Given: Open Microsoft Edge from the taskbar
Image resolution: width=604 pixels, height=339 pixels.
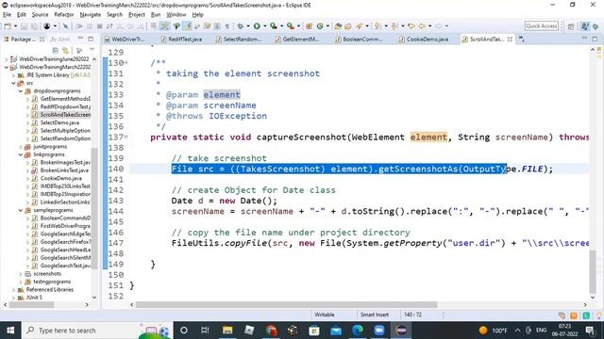Looking at the screenshot, I should (358, 331).
